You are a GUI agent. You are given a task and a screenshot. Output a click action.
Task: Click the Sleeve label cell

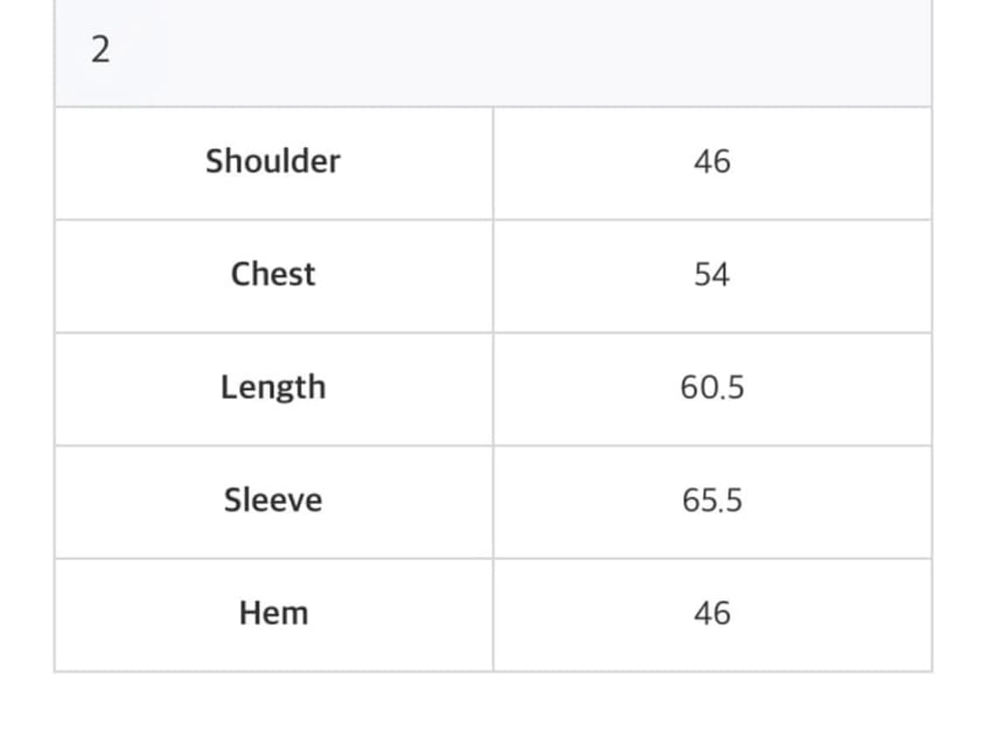pos(272,501)
